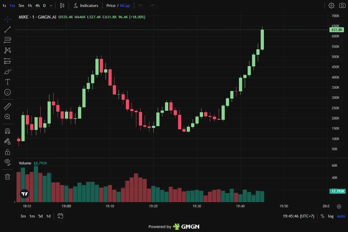Set date range to 1d
The height and width of the screenshot is (232, 348).
pos(48,216)
